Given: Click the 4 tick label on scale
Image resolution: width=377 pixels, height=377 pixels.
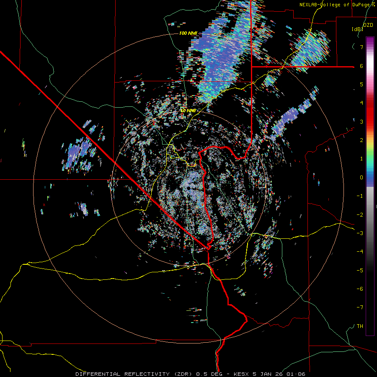Looking at the screenshot, I should [x=362, y=103].
